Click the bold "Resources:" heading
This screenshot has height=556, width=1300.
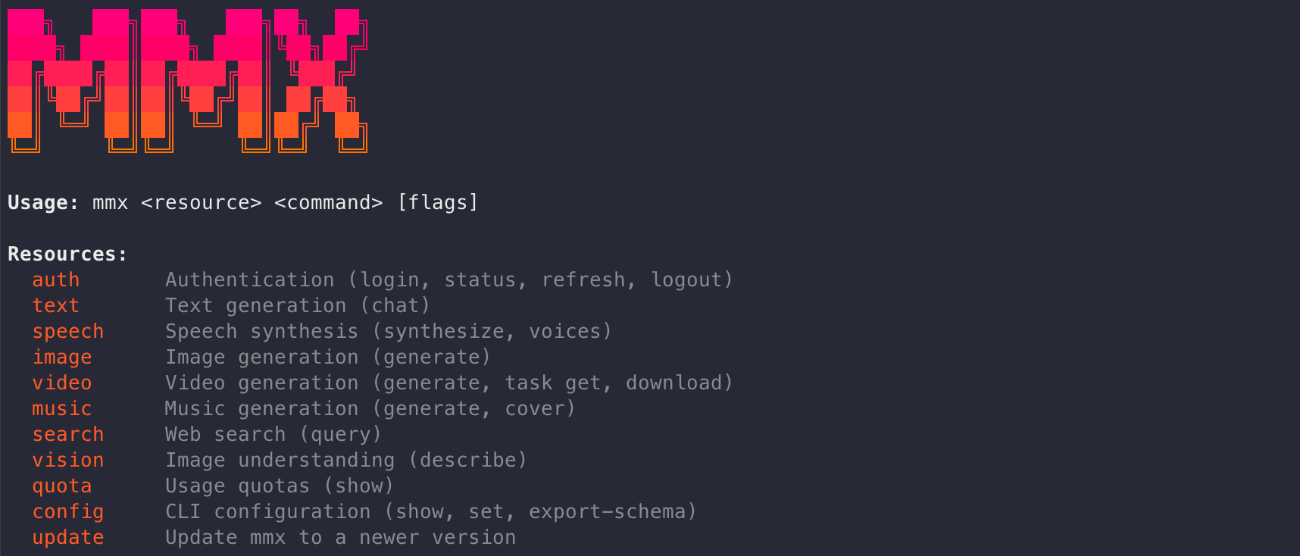67,255
